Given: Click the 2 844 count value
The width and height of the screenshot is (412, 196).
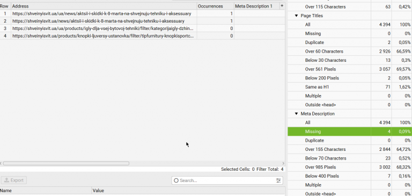Looking at the screenshot, I should 385,149.
